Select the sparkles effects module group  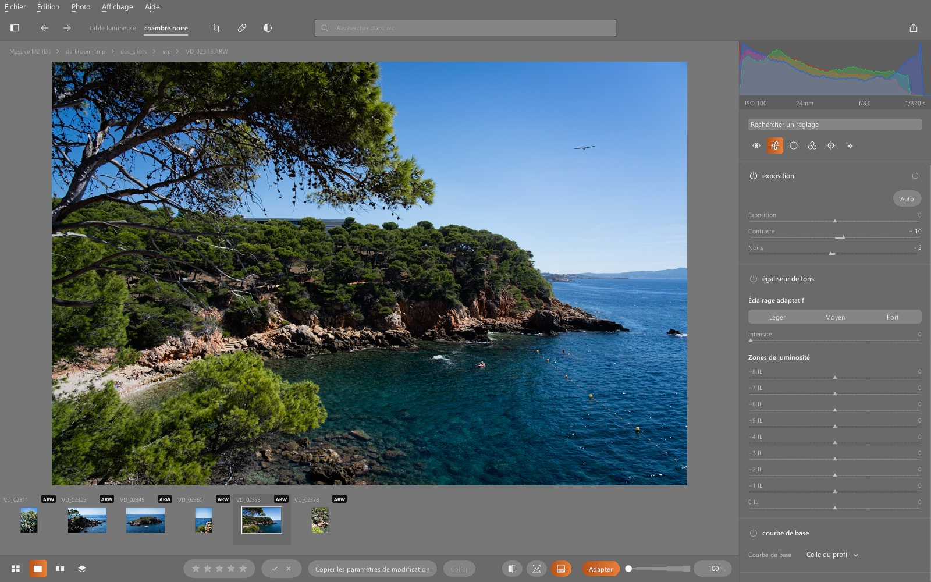(850, 145)
